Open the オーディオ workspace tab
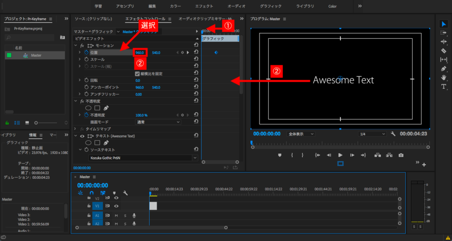 coord(237,6)
